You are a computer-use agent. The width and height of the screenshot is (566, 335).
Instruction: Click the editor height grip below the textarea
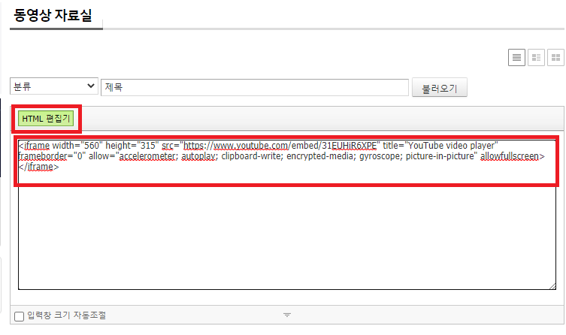click(x=286, y=315)
